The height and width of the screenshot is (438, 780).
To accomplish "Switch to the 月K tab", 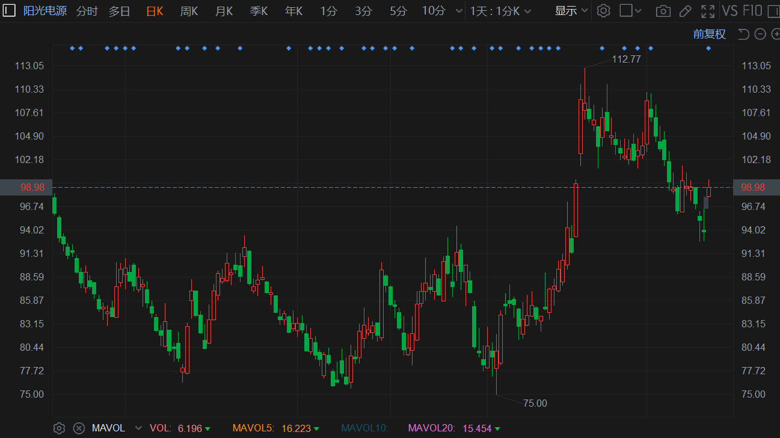I will 224,11.
